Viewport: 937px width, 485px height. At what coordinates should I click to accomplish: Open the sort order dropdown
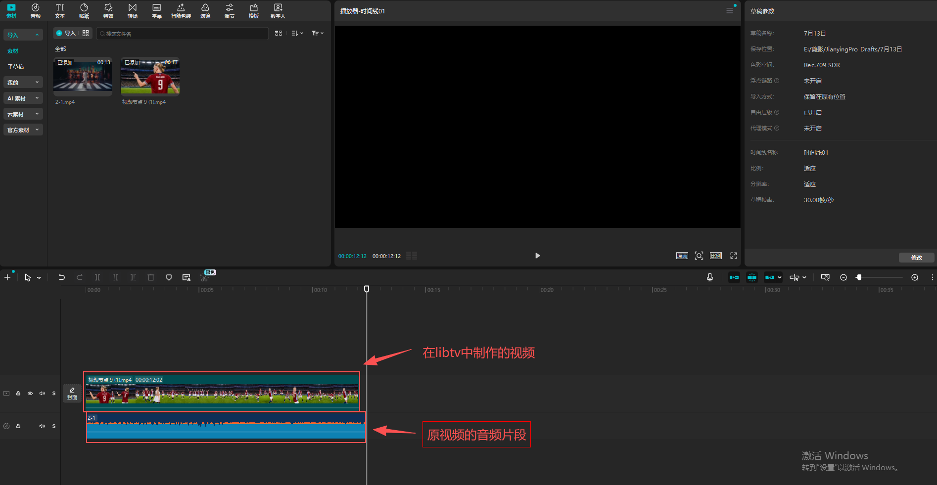tap(297, 33)
